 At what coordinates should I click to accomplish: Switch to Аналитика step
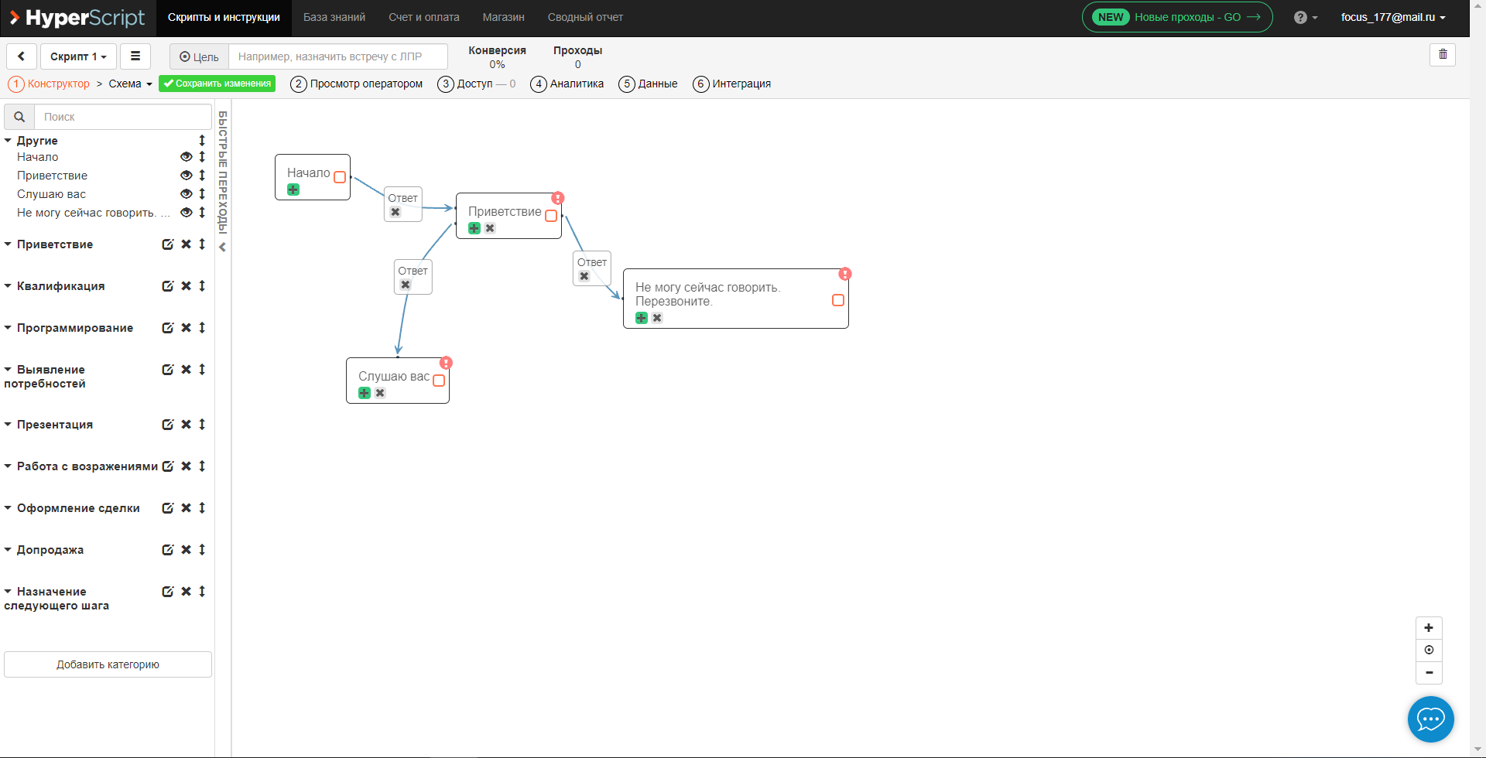click(567, 84)
